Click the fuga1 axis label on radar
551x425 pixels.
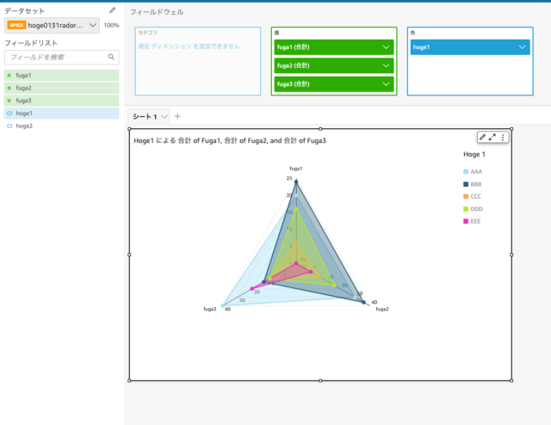pos(296,169)
